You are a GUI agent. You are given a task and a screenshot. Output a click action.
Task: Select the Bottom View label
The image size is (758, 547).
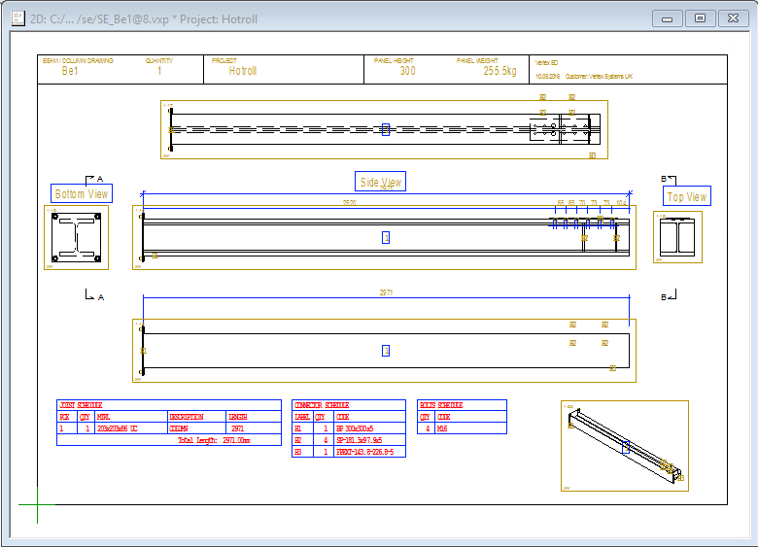(x=82, y=194)
